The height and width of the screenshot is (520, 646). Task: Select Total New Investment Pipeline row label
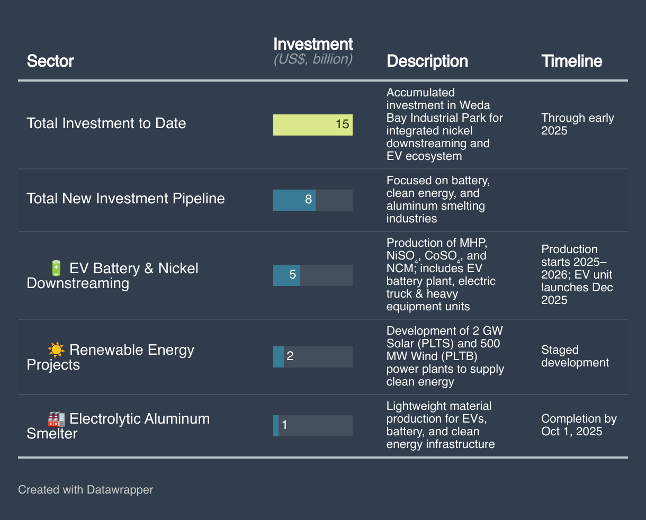[x=125, y=199]
